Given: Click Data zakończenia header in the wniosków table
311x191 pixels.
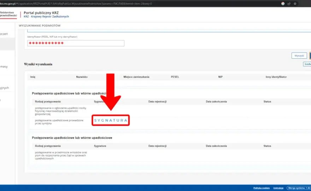Looking at the screenshot, I should point(216,146).
